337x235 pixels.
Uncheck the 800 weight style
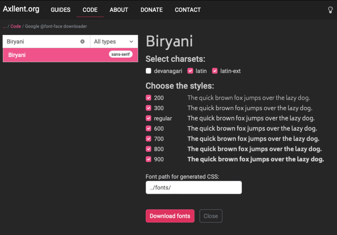(148, 149)
